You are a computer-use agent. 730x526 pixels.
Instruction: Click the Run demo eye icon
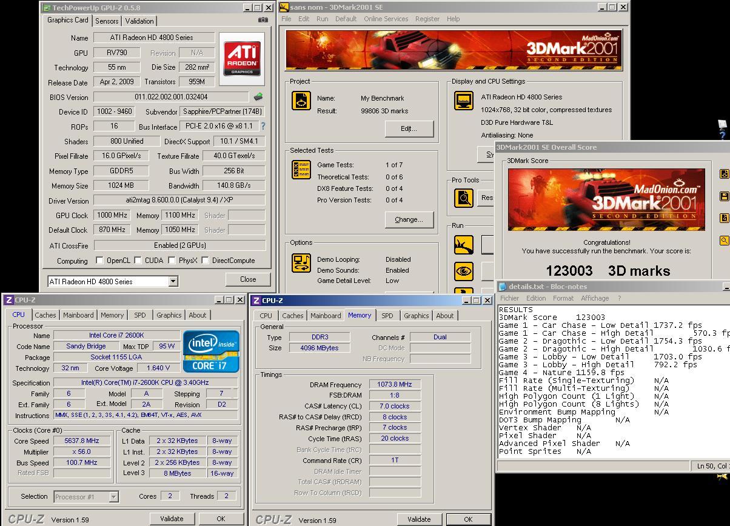(x=464, y=271)
